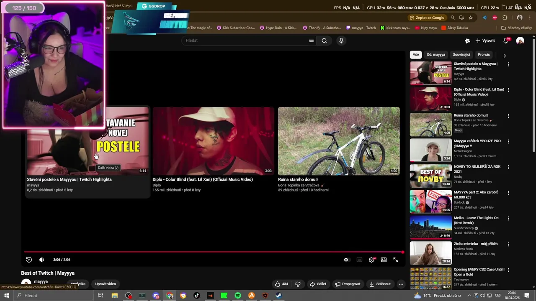Open Discord from the taskbar
This screenshot has width=536, height=301.
[x=156, y=296]
